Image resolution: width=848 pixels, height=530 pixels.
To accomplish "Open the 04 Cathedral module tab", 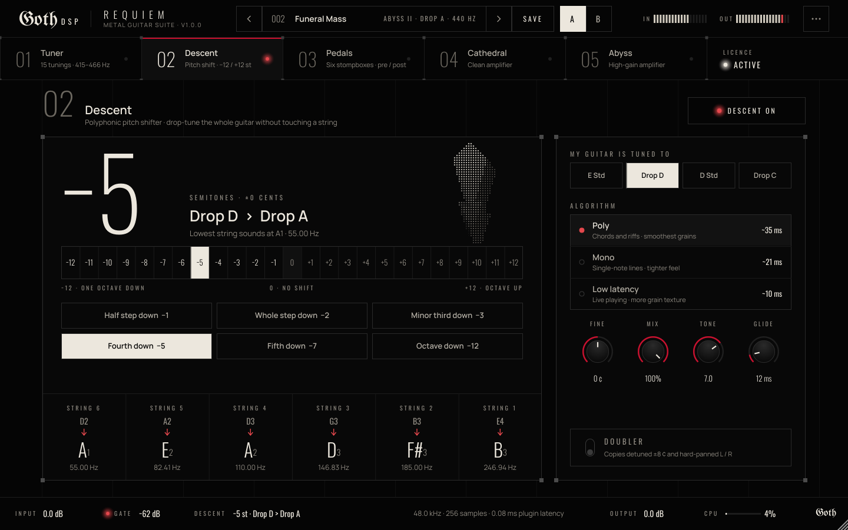I will tap(495, 59).
